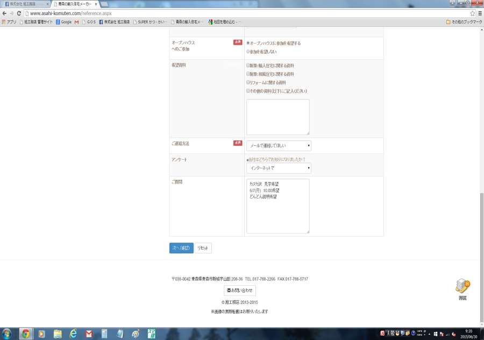Check the その他の資料 checkbox
Image resolution: width=484 pixels, height=340 pixels.
pos(248,91)
